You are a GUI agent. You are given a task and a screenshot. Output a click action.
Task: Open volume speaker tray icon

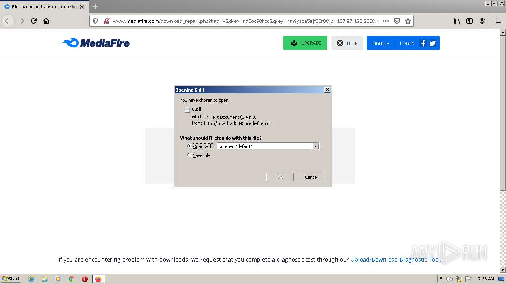point(449,279)
